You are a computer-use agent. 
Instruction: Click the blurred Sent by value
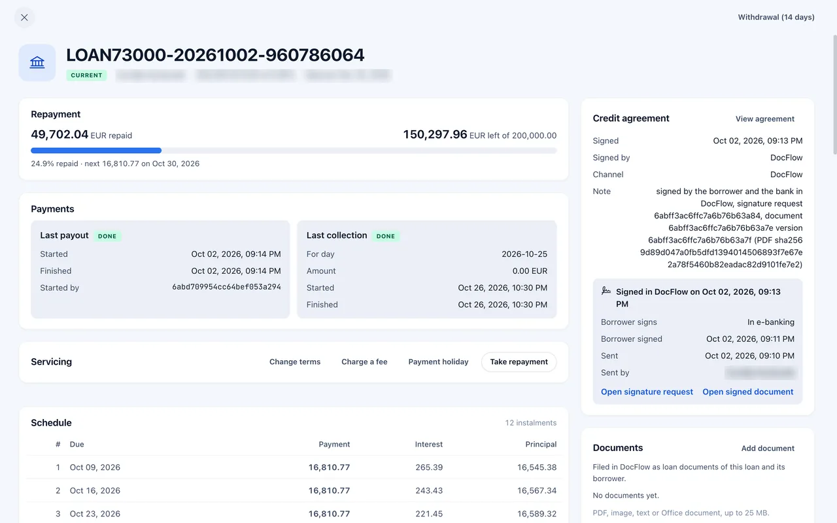click(760, 373)
